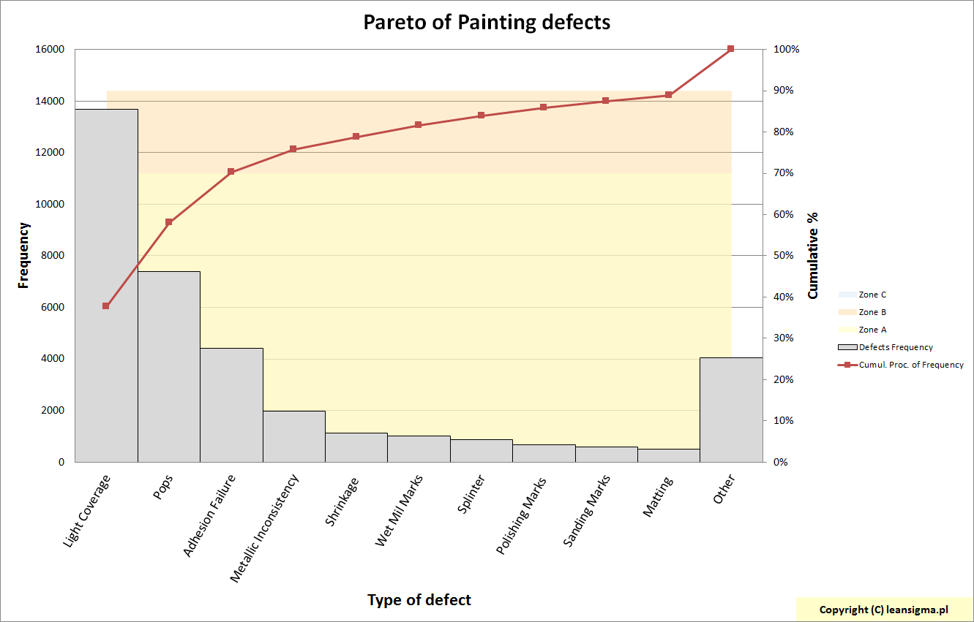Screen dimensions: 974x622
Task: Select the cumulative line marker above Light Coverage
Action: (106, 306)
